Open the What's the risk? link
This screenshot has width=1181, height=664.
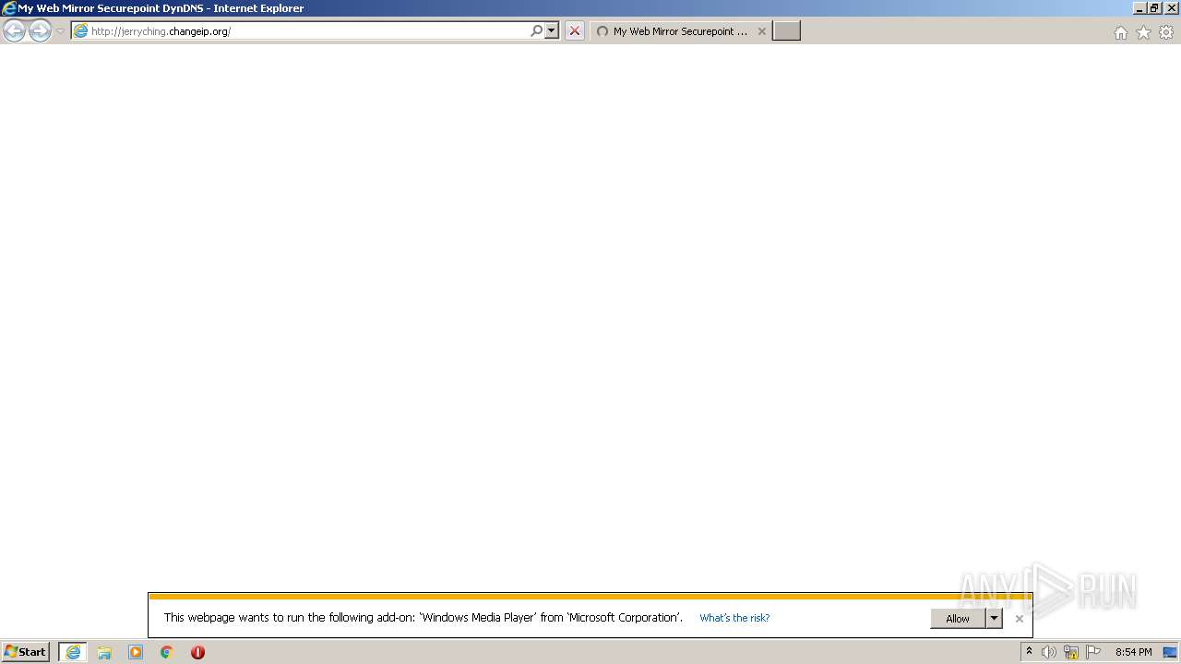(x=734, y=618)
